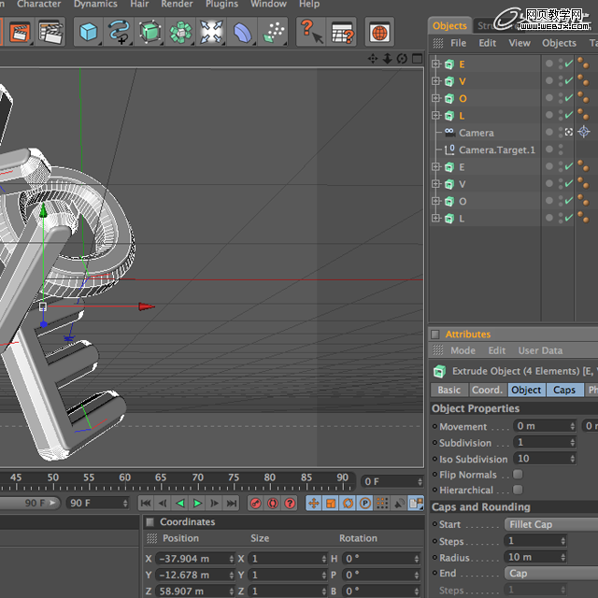Screen dimensions: 598x598
Task: Expand the highlighted O object in tree
Action: pos(436,98)
